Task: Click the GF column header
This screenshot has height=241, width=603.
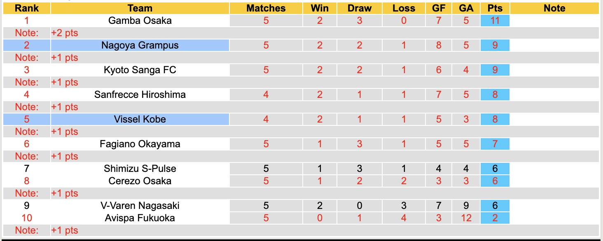Action: click(x=439, y=8)
